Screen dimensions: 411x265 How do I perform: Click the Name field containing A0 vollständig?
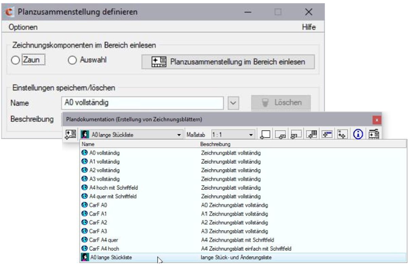142,103
